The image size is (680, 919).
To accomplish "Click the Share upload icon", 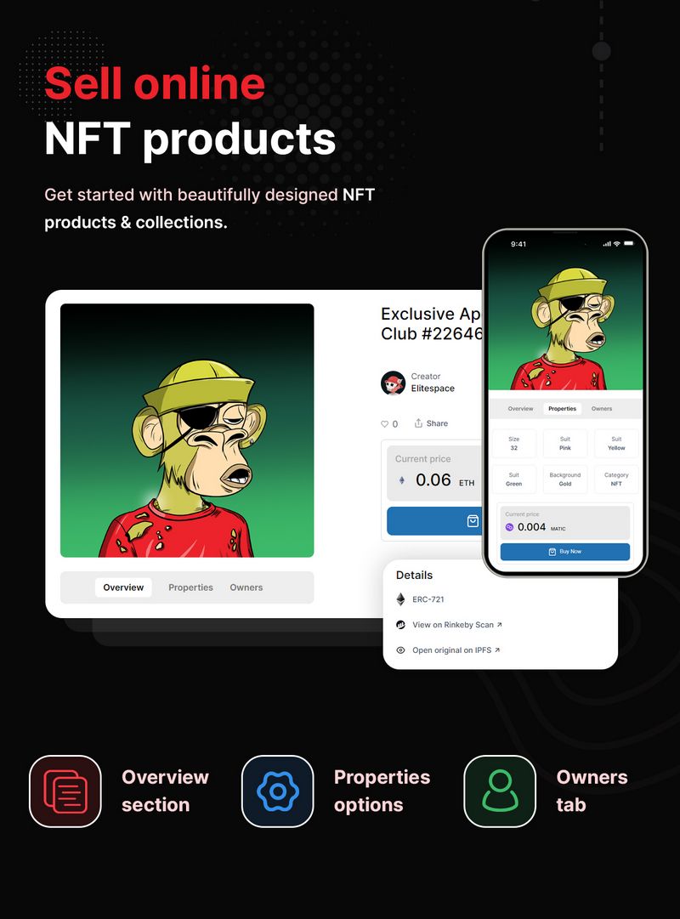I will coord(418,423).
